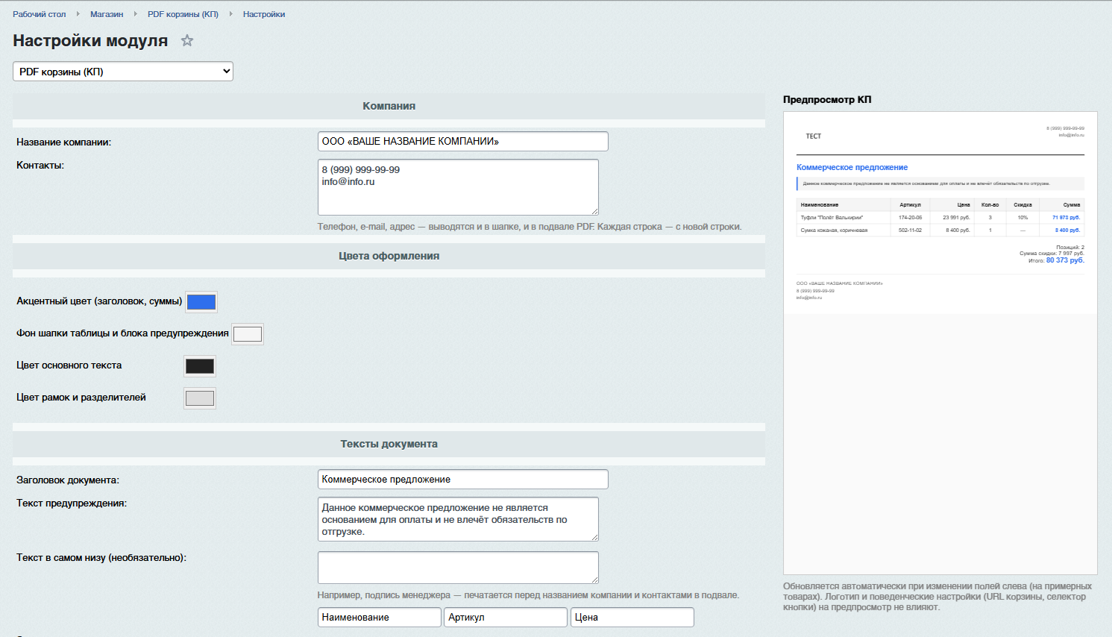
Task: Open PDF корзины (КП) breadcrumb link
Action: [183, 14]
